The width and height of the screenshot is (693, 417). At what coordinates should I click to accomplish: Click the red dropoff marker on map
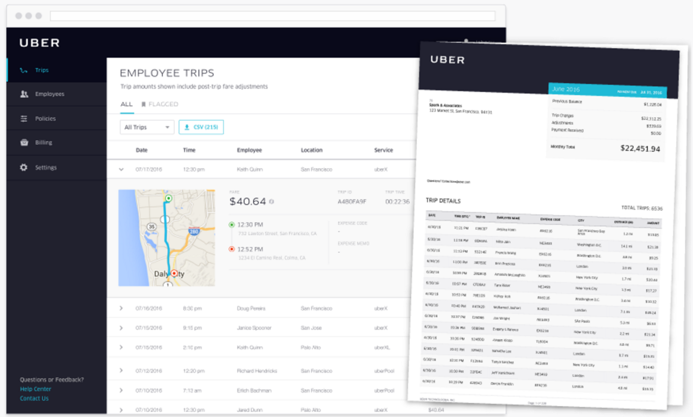click(x=174, y=274)
